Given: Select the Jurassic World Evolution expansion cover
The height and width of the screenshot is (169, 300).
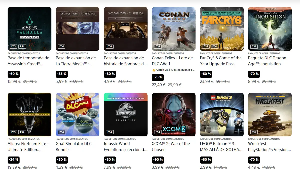Looking at the screenshot, I should [x=126, y=115].
